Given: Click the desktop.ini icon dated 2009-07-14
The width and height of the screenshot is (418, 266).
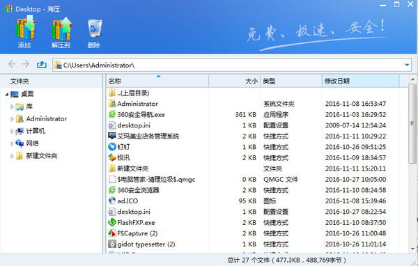Looking at the screenshot, I should [x=112, y=125].
